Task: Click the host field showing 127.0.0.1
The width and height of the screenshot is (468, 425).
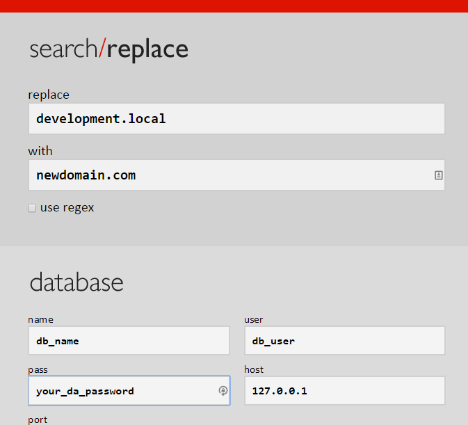Action: click(x=345, y=391)
